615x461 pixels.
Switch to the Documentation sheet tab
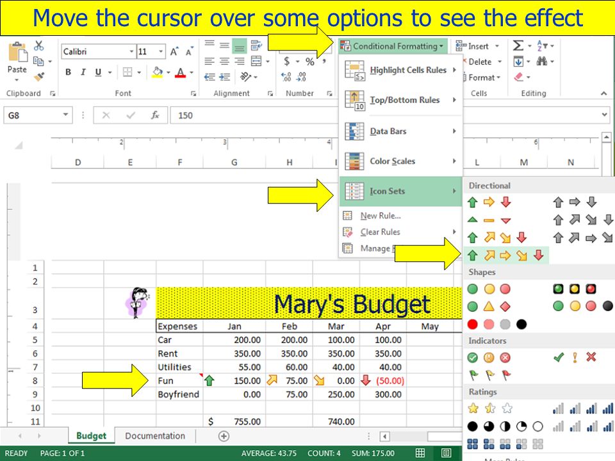click(x=155, y=436)
